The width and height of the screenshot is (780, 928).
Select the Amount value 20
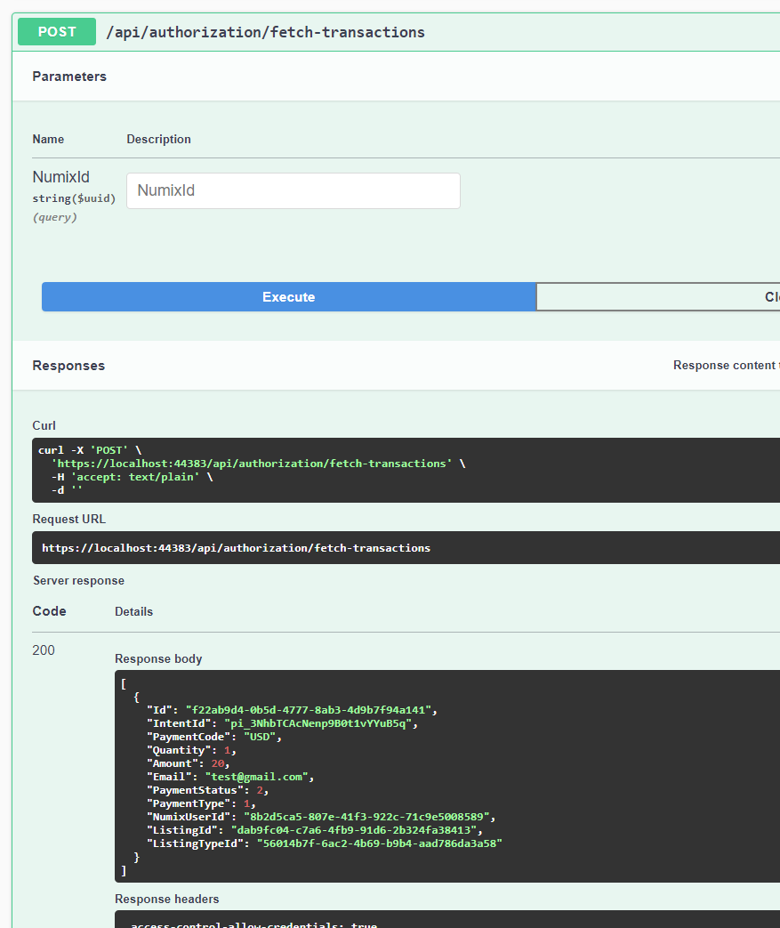tap(218, 763)
